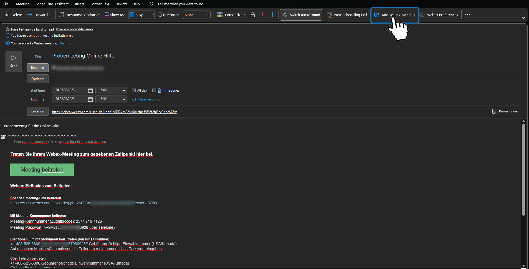Click the body scrollbar up arrow
The width and height of the screenshot is (529, 269).
(x=523, y=121)
